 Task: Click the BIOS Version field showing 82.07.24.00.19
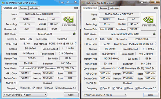[x=45, y=34]
